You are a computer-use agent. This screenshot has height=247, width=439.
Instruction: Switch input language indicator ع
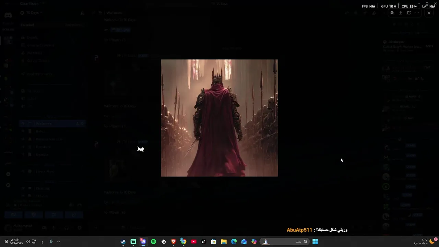(x=42, y=242)
